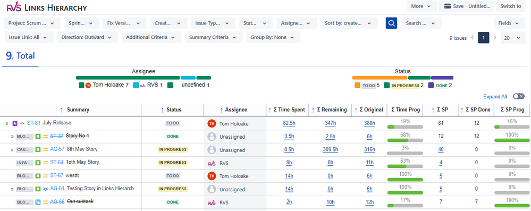Click the next page arrow in pagination
The image size is (531, 211).
pos(495,38)
